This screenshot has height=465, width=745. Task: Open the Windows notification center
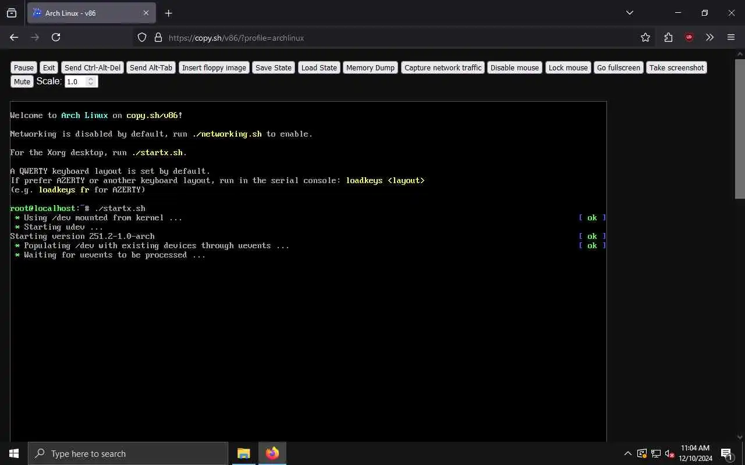pyautogui.click(x=727, y=453)
